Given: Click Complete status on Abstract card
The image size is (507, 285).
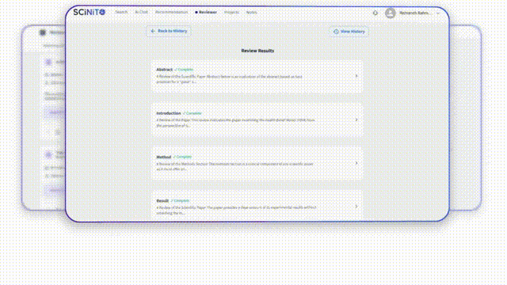Looking at the screenshot, I should coord(184,70).
